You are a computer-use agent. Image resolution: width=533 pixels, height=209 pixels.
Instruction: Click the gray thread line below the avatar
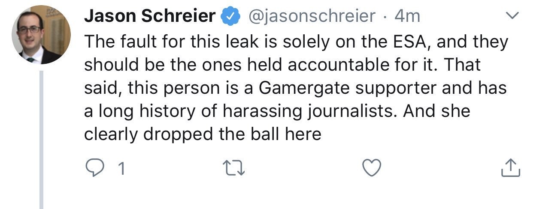pos(42,137)
